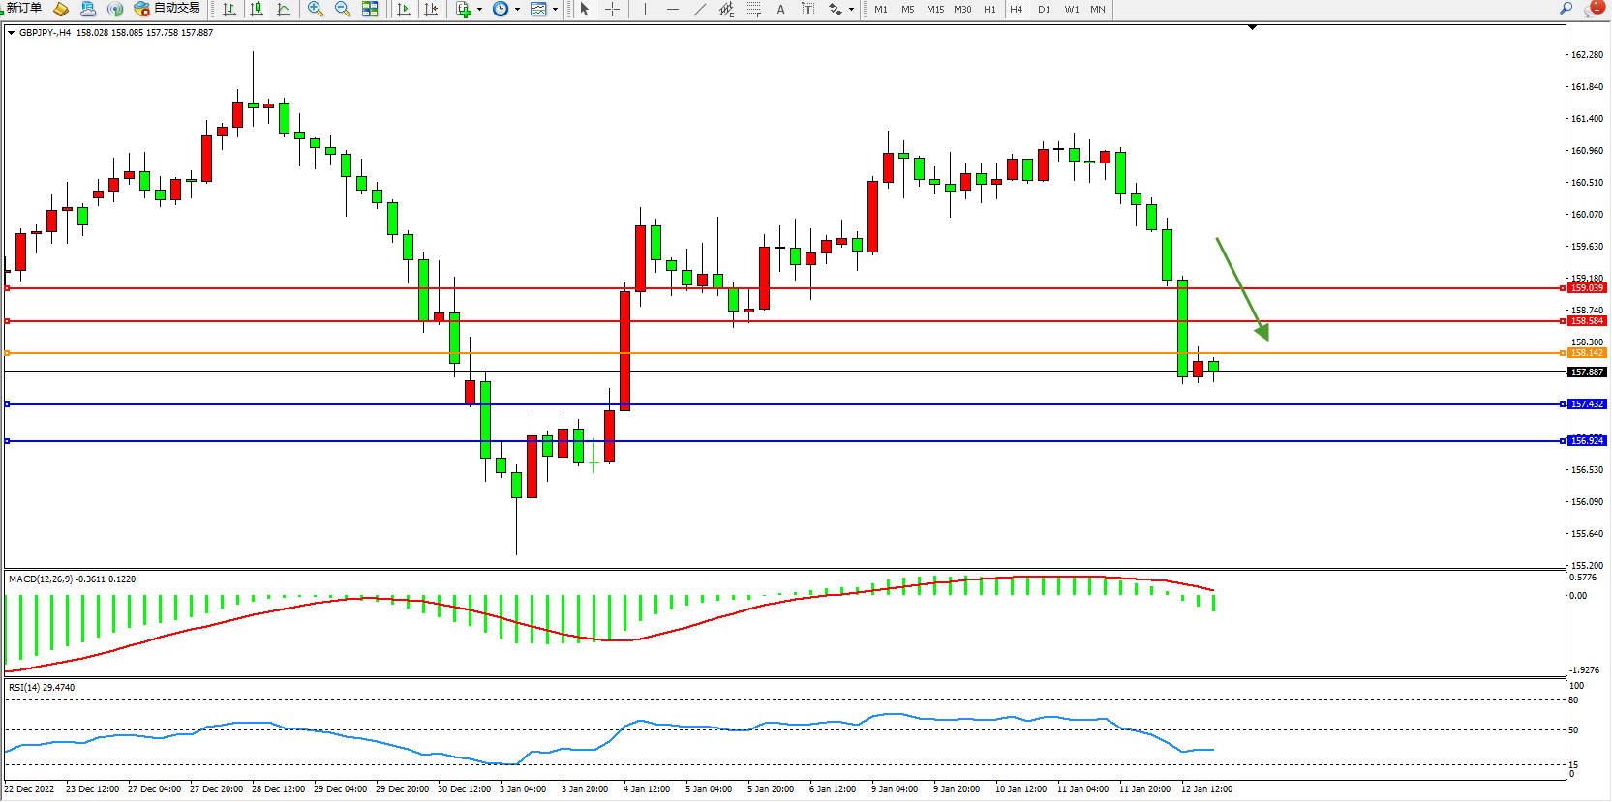
Task: Open the indicators list dropdown arrow
Action: pos(479,10)
